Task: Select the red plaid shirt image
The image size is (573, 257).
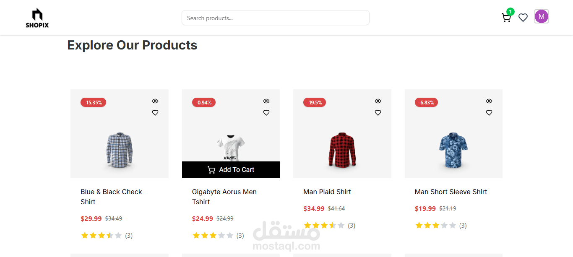Action: tap(342, 150)
